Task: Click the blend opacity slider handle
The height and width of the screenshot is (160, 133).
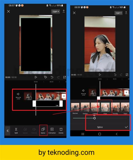Action: click(95, 118)
